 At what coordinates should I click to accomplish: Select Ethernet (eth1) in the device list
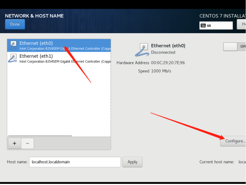[x=59, y=58]
